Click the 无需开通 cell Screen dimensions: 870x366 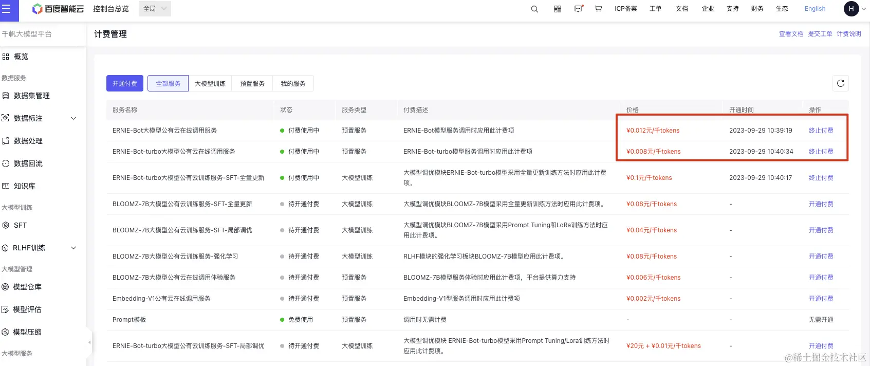pyautogui.click(x=821, y=320)
